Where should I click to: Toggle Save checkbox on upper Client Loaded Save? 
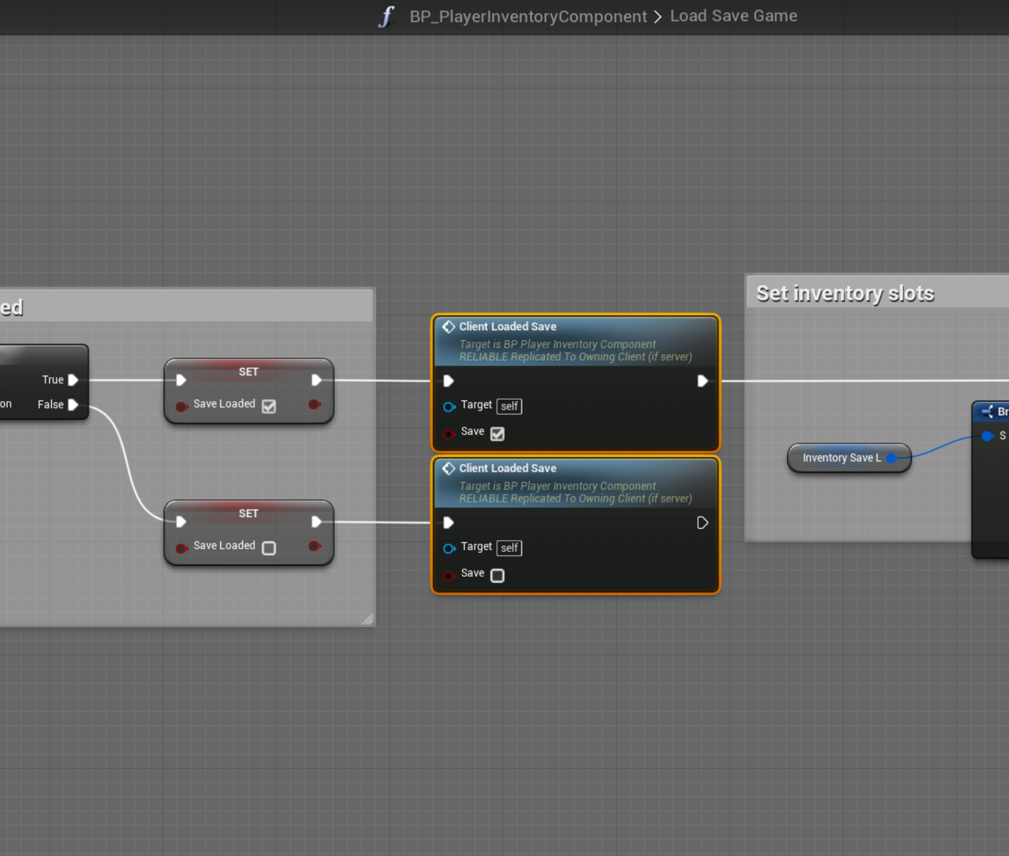tap(497, 434)
